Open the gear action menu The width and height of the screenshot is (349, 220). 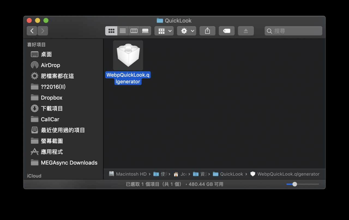[x=186, y=31]
